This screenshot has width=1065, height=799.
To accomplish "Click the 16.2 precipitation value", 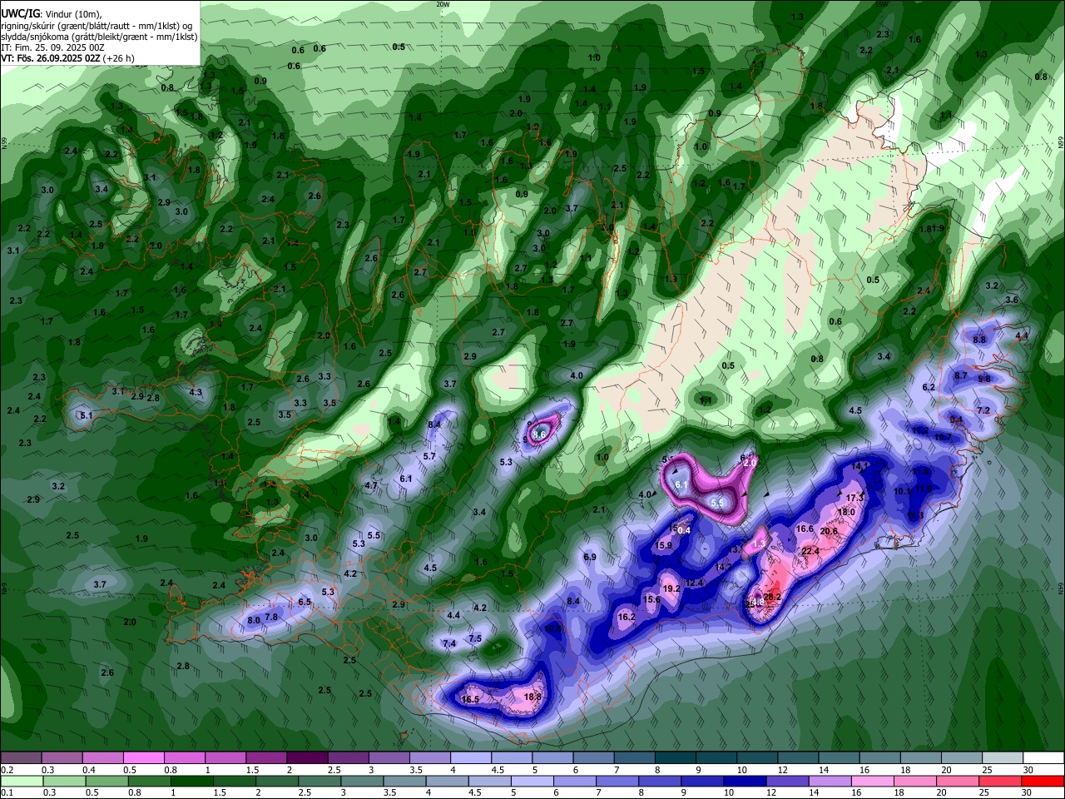I will pyautogui.click(x=627, y=617).
